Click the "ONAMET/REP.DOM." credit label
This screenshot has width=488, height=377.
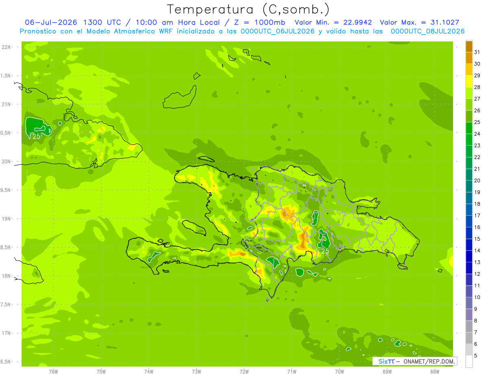point(429,361)
